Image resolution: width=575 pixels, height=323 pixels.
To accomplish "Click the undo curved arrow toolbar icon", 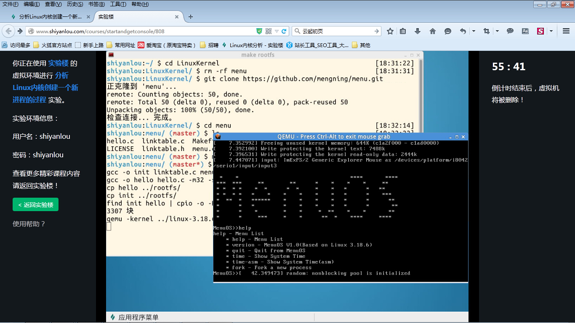I will pyautogui.click(x=463, y=31).
